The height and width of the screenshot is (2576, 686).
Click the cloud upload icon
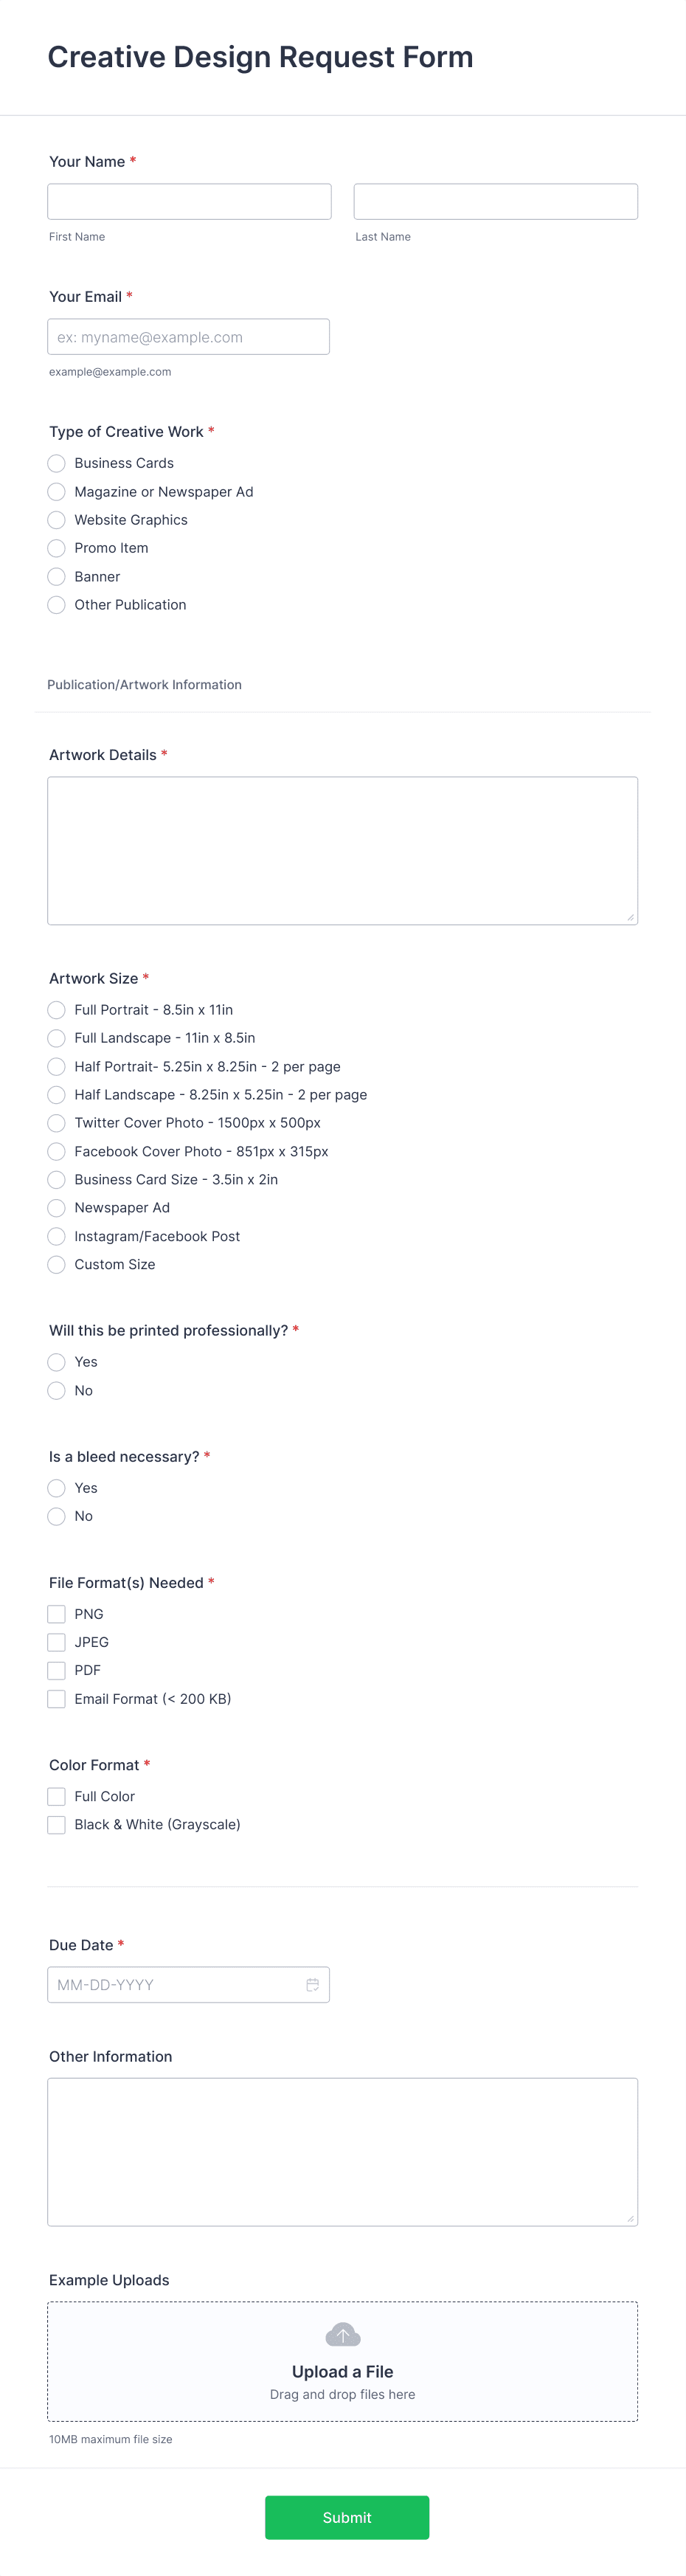coord(342,2333)
